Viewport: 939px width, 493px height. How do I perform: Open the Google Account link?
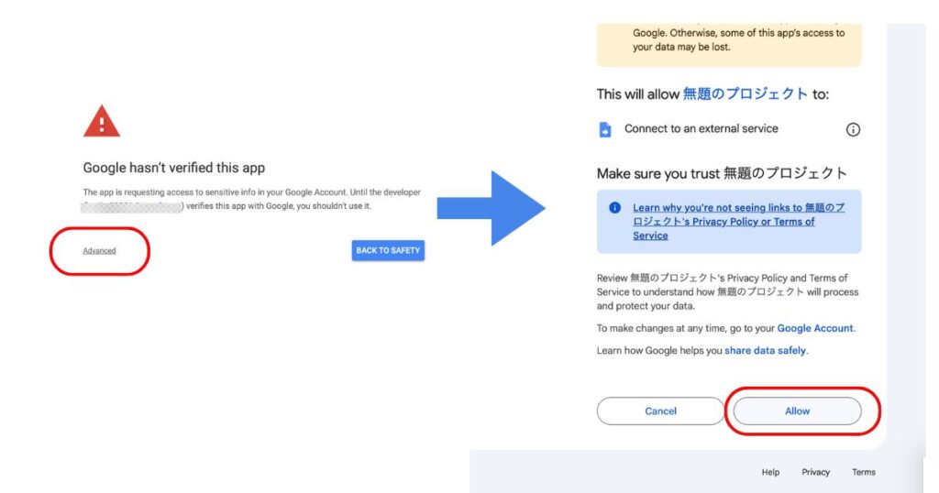click(x=815, y=328)
